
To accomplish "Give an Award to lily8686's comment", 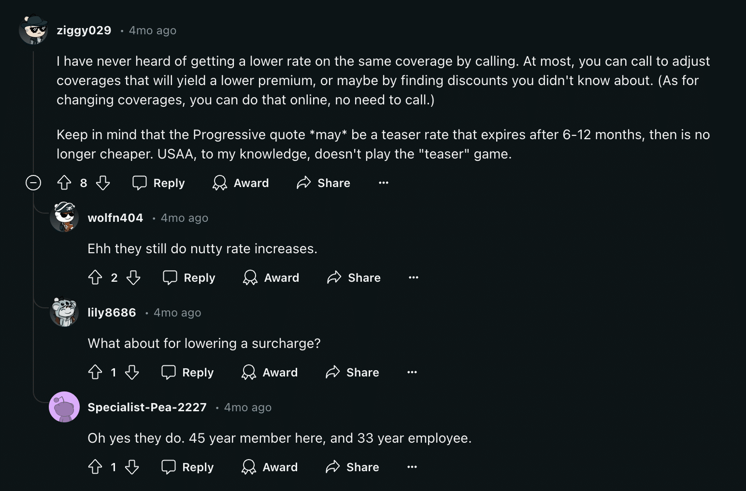I will click(x=270, y=372).
